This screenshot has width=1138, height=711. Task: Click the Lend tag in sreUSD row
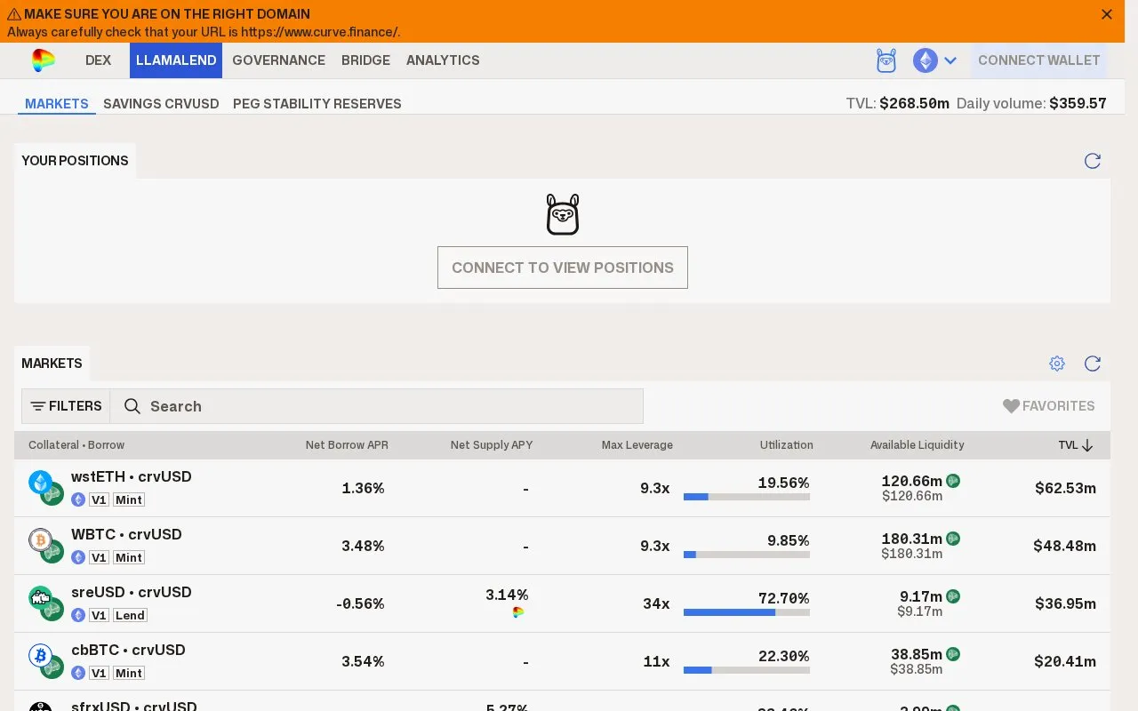point(130,615)
